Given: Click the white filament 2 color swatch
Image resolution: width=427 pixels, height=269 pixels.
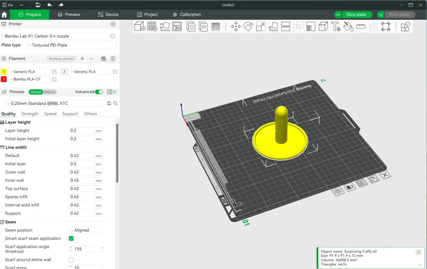Looking at the screenshot, I should click(64, 72).
